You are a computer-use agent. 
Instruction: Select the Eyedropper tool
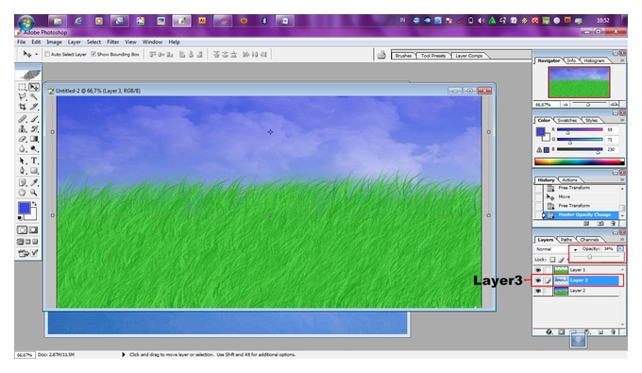pyautogui.click(x=34, y=182)
